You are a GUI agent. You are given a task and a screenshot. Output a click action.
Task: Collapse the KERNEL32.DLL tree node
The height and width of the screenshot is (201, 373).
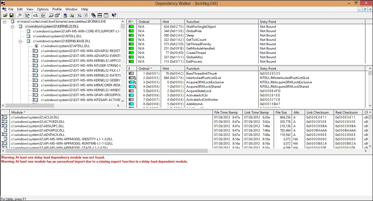pyautogui.click(x=12, y=26)
